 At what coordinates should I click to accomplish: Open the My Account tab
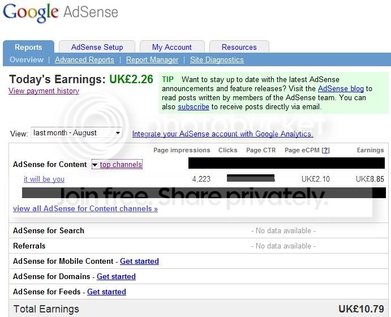click(172, 47)
